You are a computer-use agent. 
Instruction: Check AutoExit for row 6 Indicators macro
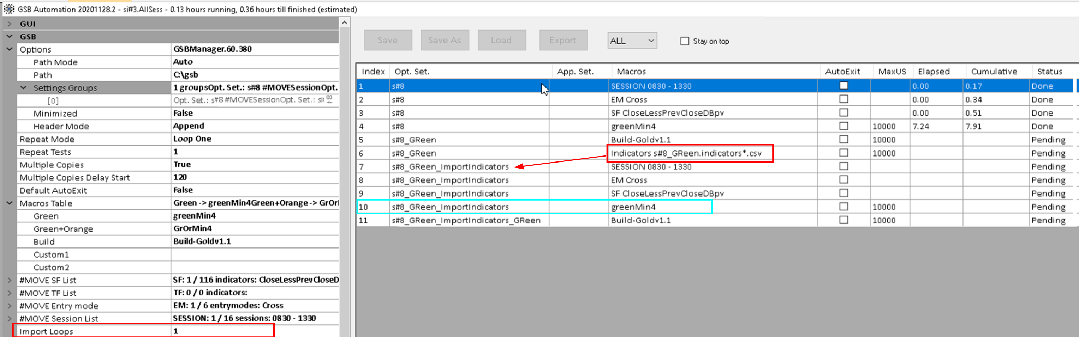coord(843,153)
